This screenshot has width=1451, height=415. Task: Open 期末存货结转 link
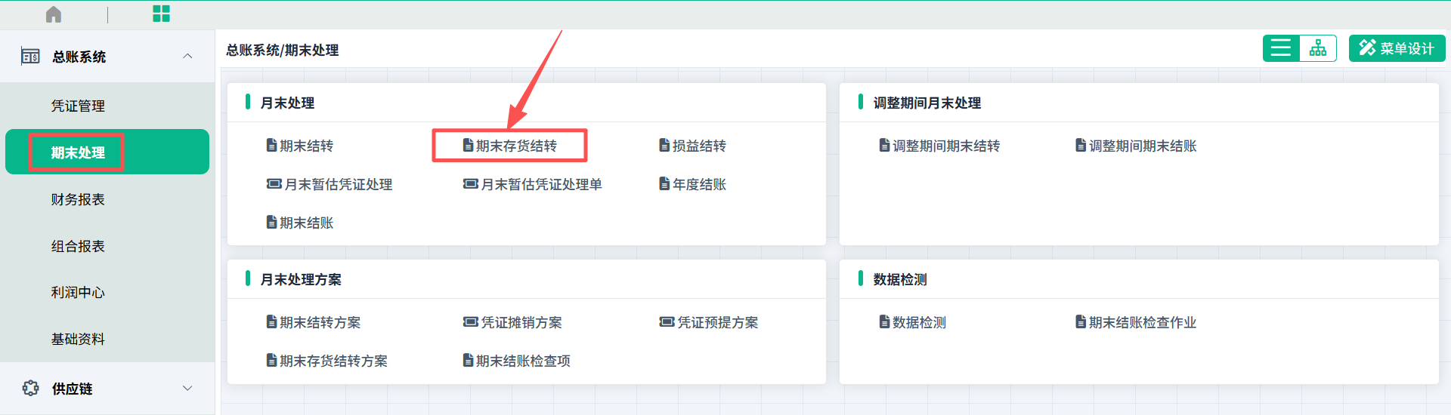(516, 146)
